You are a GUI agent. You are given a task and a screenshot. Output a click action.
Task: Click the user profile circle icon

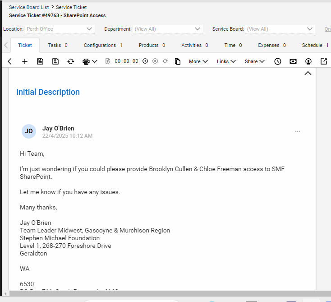pos(308,61)
